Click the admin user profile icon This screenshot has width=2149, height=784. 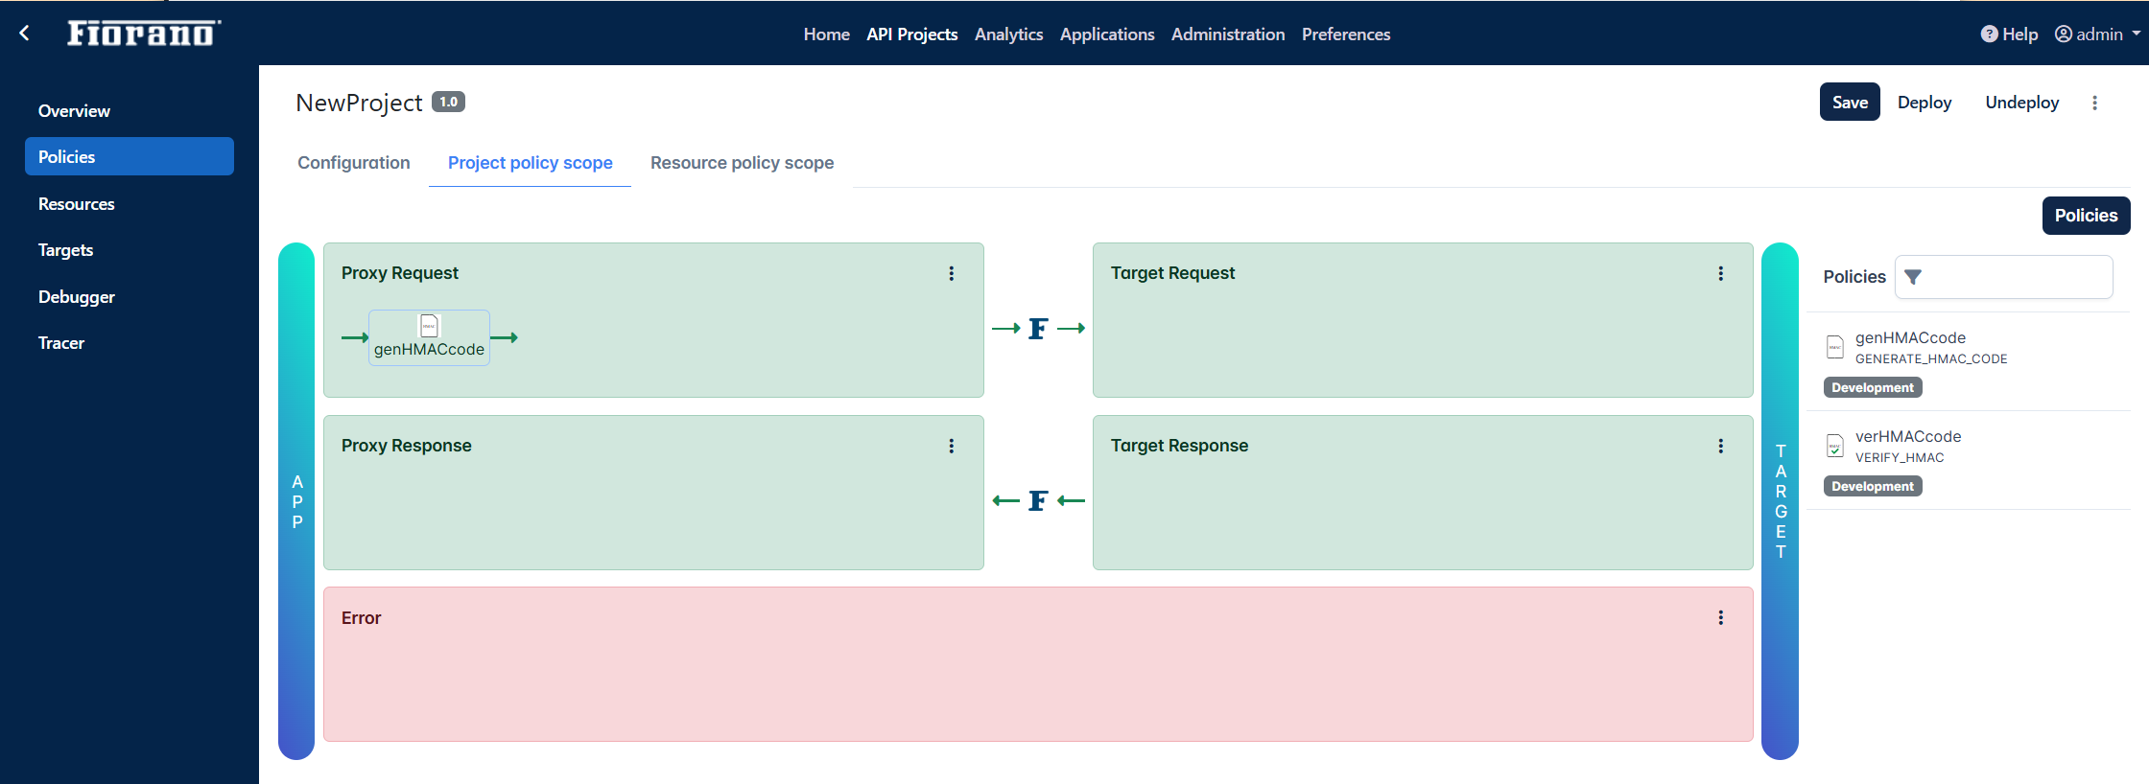click(2063, 34)
